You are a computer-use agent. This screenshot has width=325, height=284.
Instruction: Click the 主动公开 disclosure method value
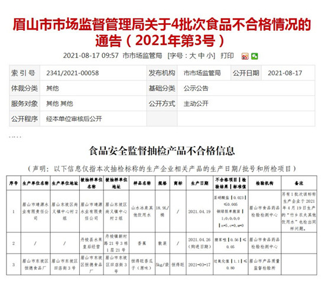click(x=196, y=104)
